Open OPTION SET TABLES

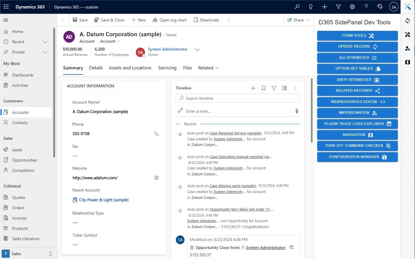[x=357, y=69]
